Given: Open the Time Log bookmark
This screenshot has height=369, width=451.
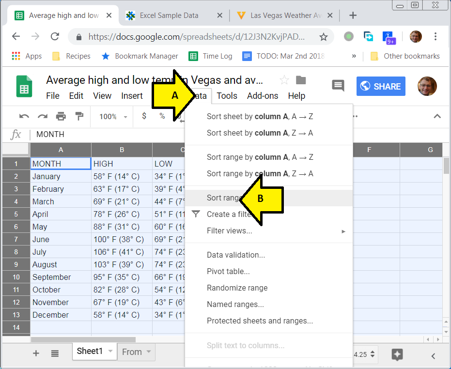Looking at the screenshot, I should click(x=211, y=56).
